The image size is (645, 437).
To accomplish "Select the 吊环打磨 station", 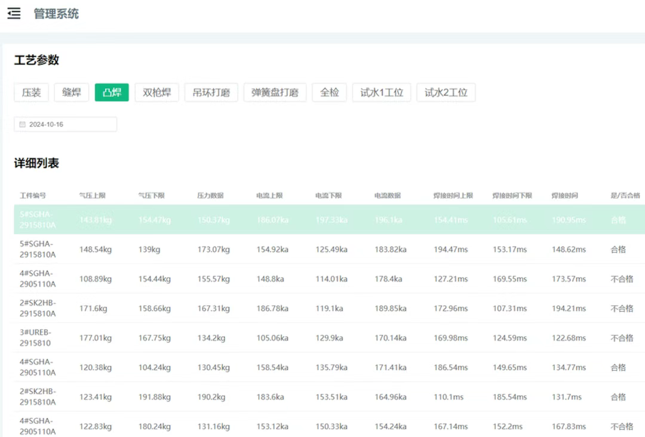I will coord(211,92).
